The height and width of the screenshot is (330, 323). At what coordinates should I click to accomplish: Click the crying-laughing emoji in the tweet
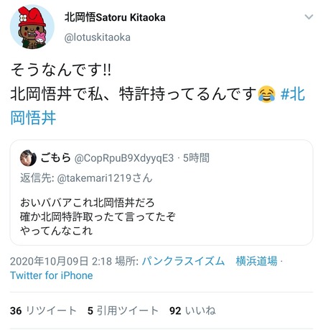pyautogui.click(x=266, y=94)
